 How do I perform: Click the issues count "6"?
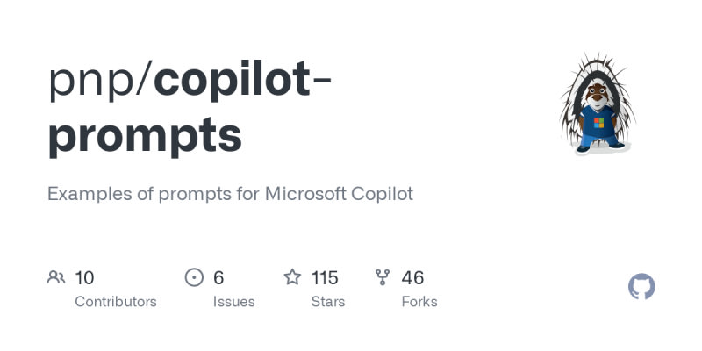pyautogui.click(x=218, y=278)
